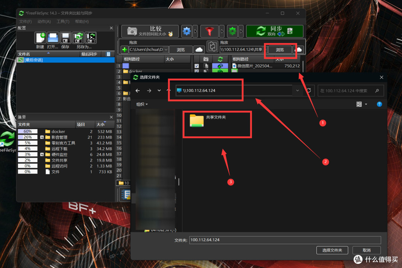The height and width of the screenshot is (268, 402).
Task: Open the red funnel filter settings
Action: coord(210,31)
